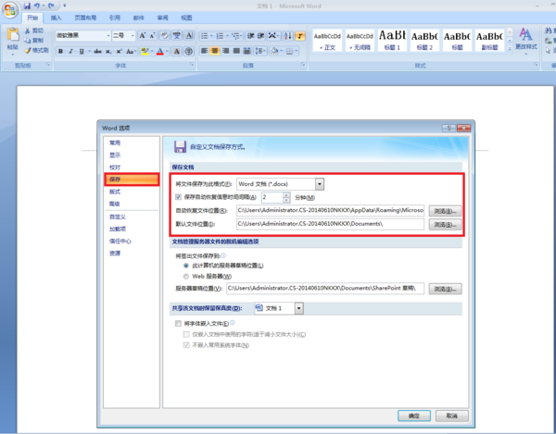Apply superscript formatting (x²)
This screenshot has width=556, height=434.
pyautogui.click(x=120, y=51)
